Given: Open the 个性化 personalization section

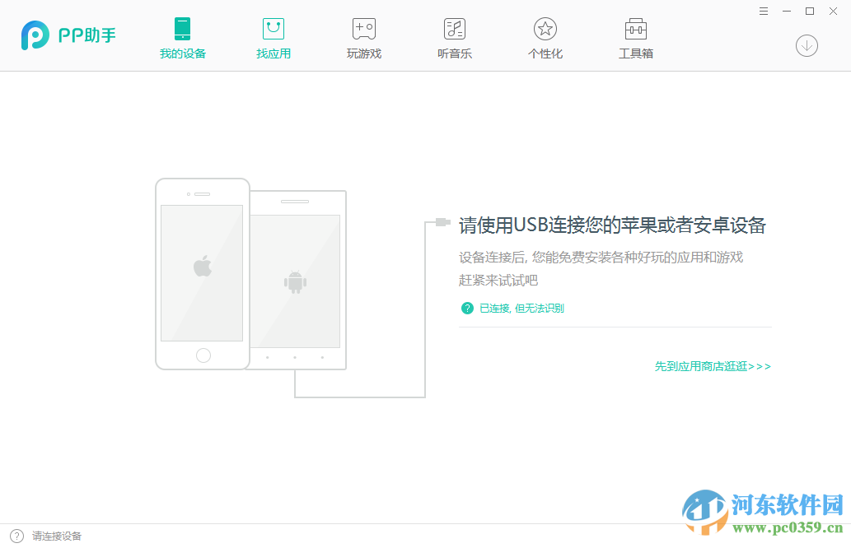Looking at the screenshot, I should pyautogui.click(x=545, y=37).
